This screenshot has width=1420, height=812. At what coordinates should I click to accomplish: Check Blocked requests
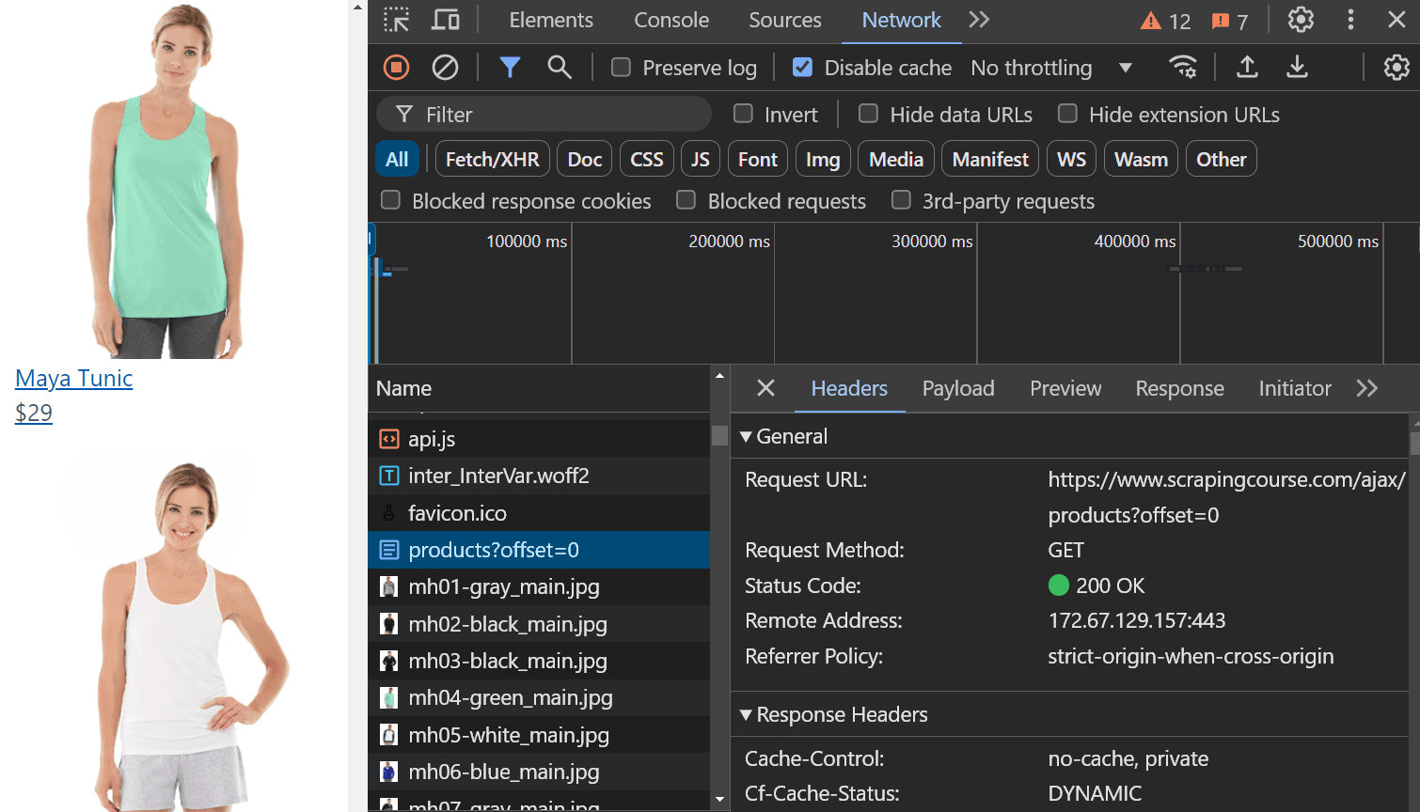(x=686, y=200)
